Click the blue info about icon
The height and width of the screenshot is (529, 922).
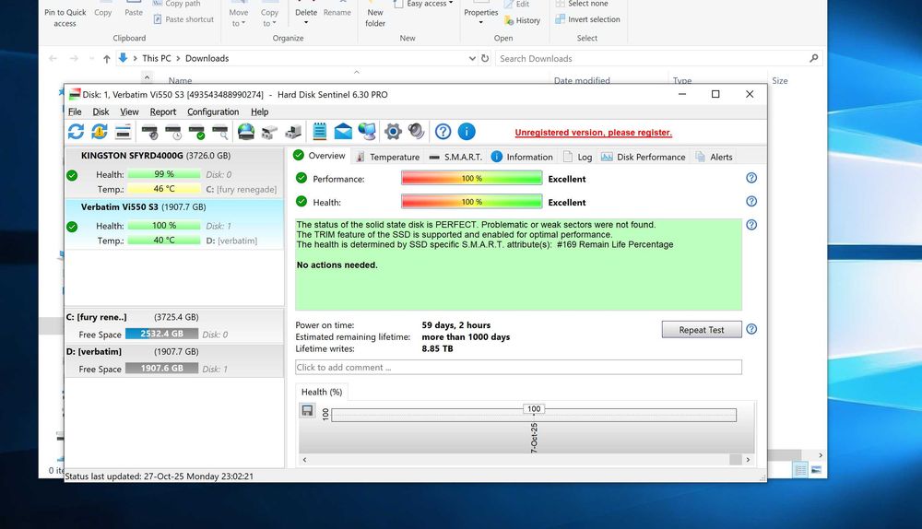pos(467,132)
